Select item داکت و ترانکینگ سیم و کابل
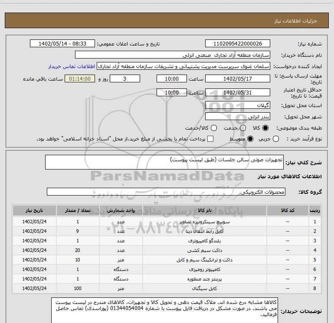This screenshot has width=334, height=323. [x=204, y=260]
